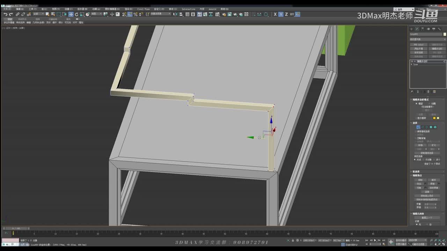The image size is (447, 251).
Task: Open the Civil View menu
Action: (x=143, y=9)
